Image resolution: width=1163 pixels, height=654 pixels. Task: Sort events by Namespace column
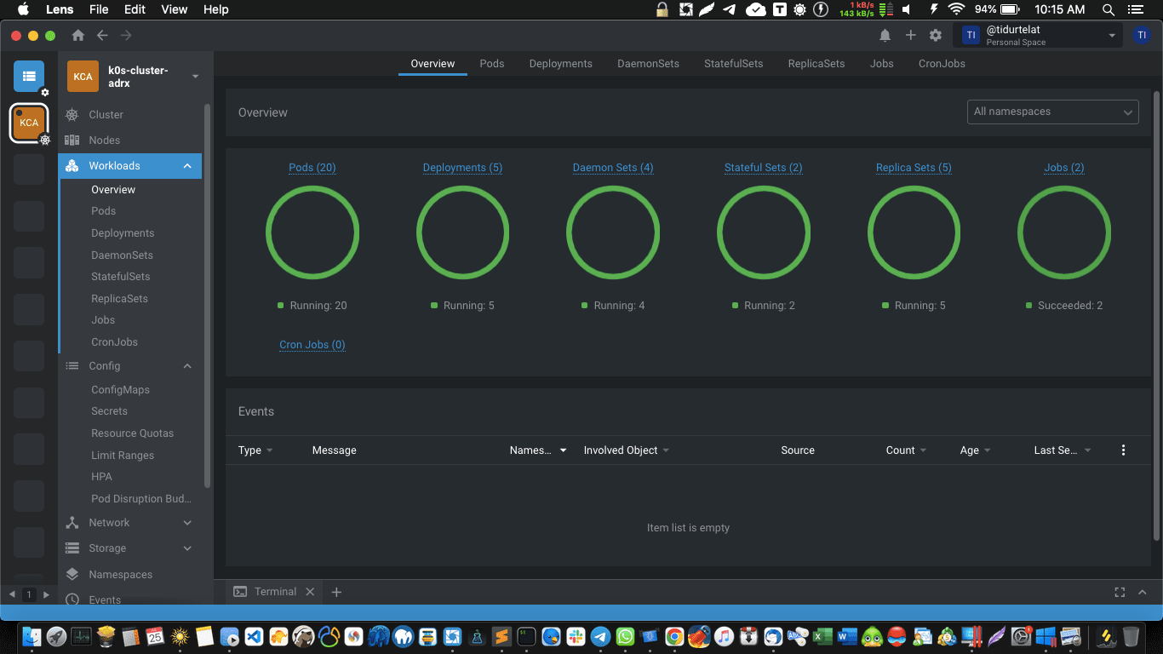[x=538, y=450]
